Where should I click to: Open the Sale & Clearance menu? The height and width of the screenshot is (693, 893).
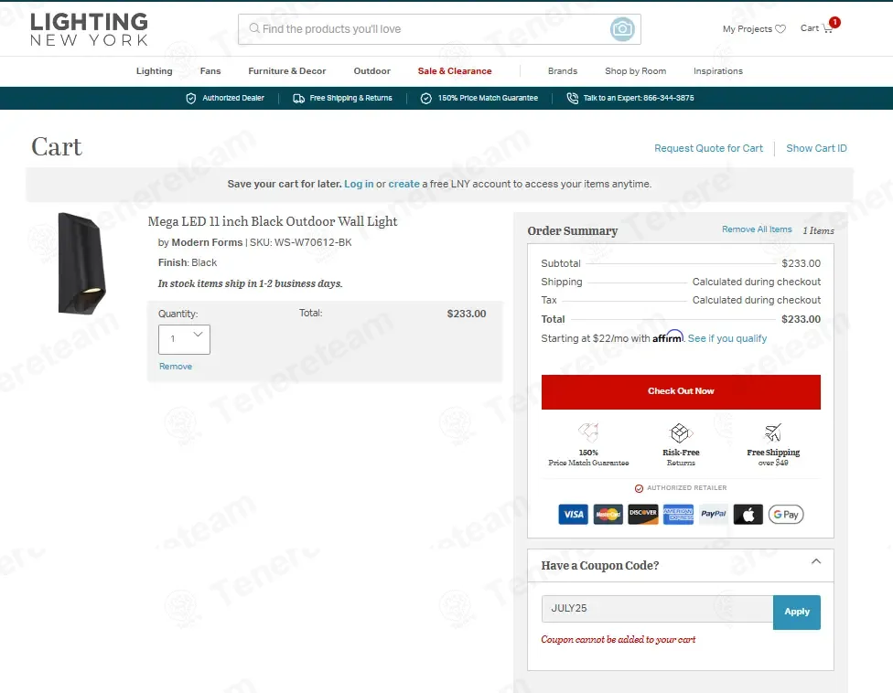click(x=455, y=71)
